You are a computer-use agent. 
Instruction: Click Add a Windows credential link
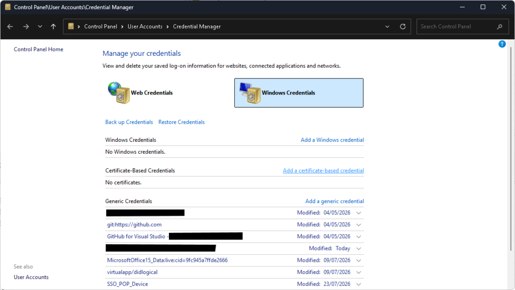332,140
